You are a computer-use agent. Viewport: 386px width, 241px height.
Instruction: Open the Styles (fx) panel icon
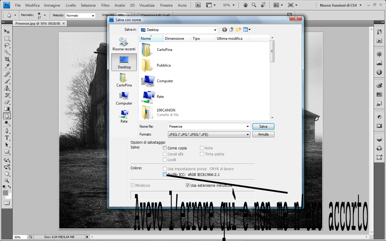click(379, 104)
